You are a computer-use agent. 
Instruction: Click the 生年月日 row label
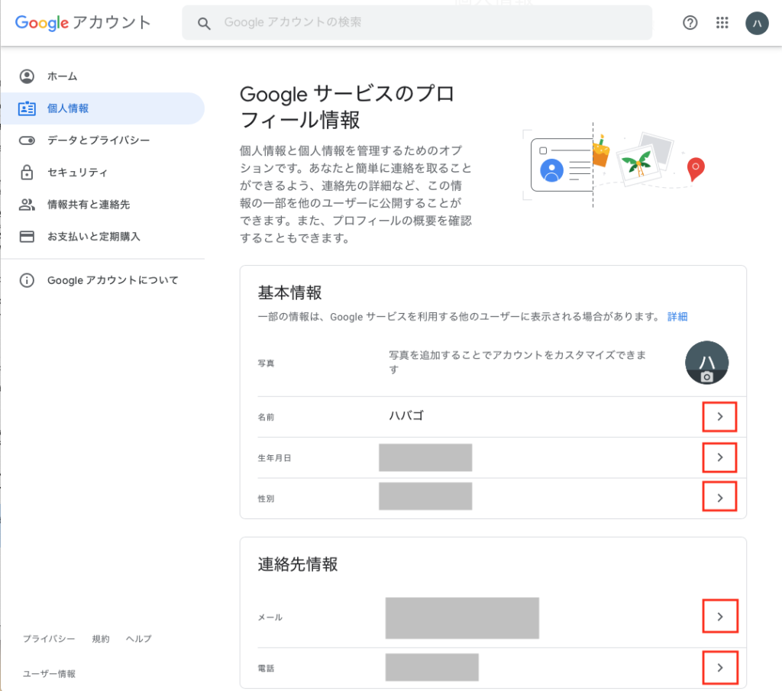tap(274, 457)
